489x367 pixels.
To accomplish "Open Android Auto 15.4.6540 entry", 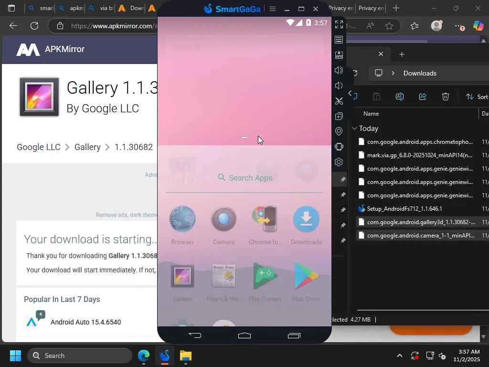I will 86,322.
